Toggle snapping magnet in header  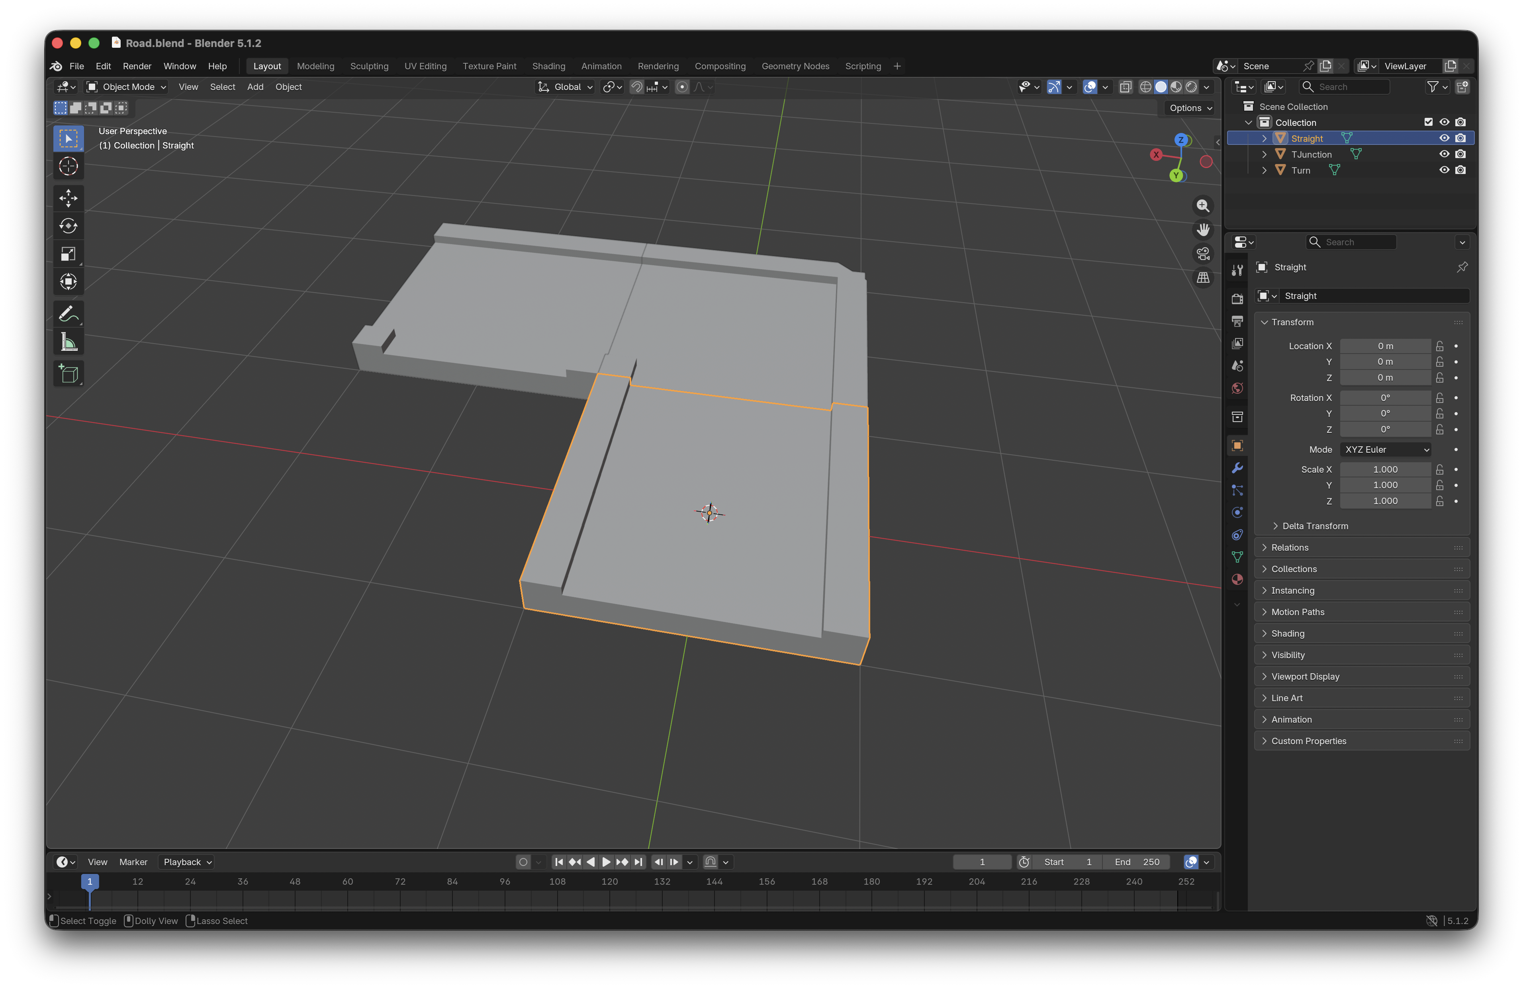[637, 87]
